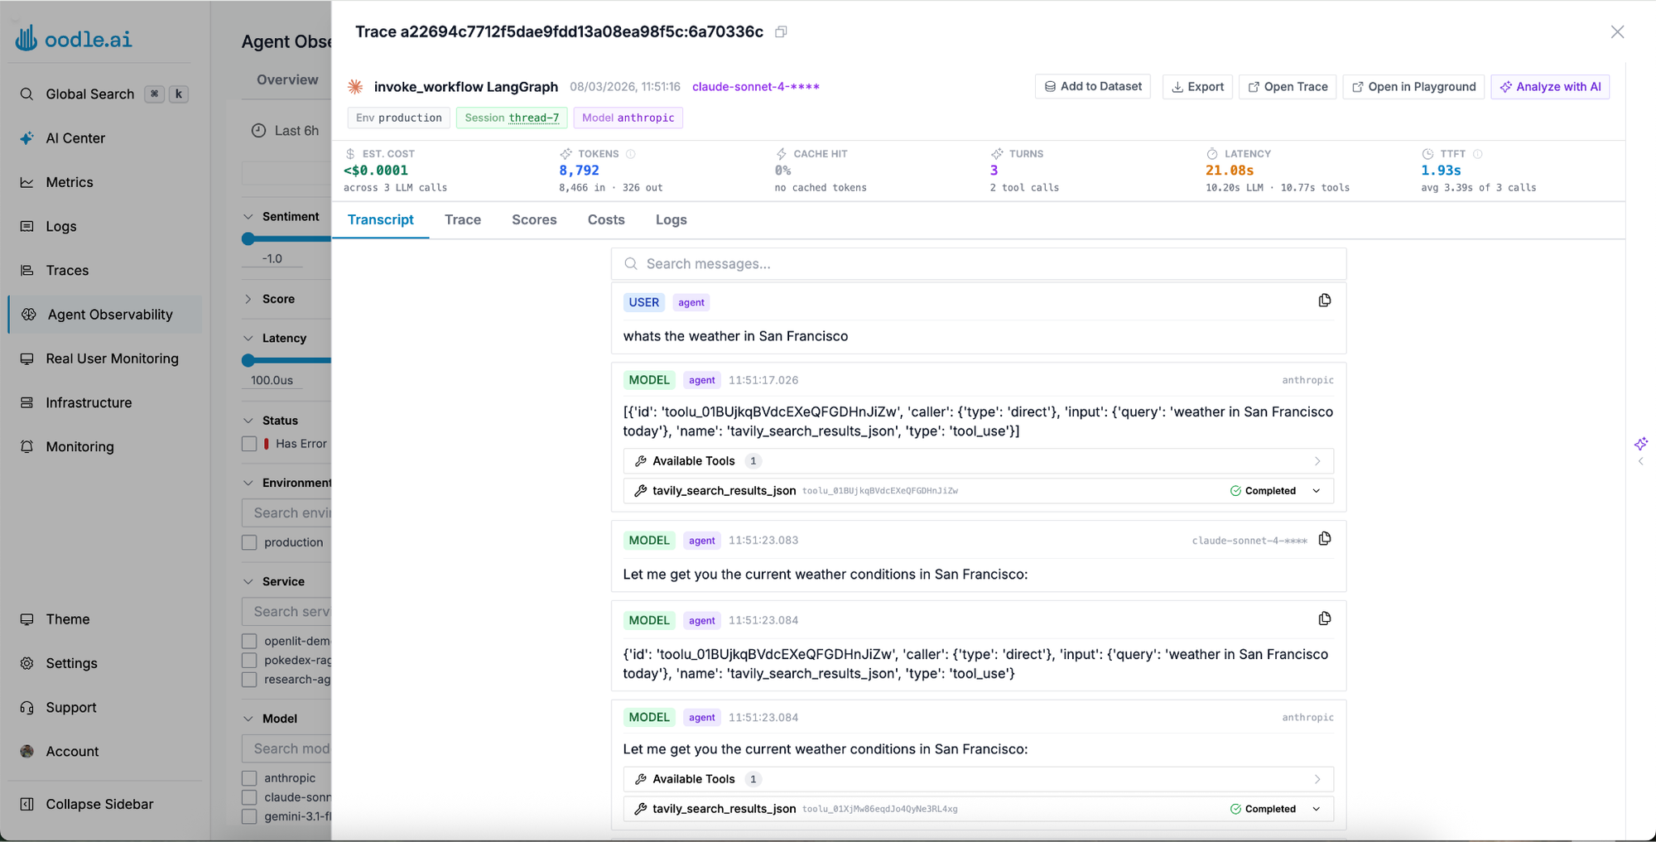1656x842 pixels.
Task: Open the Logs sidebar item
Action: [x=61, y=226]
